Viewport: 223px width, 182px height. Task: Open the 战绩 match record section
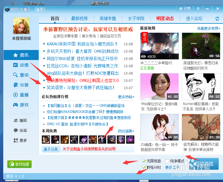pos(21,65)
